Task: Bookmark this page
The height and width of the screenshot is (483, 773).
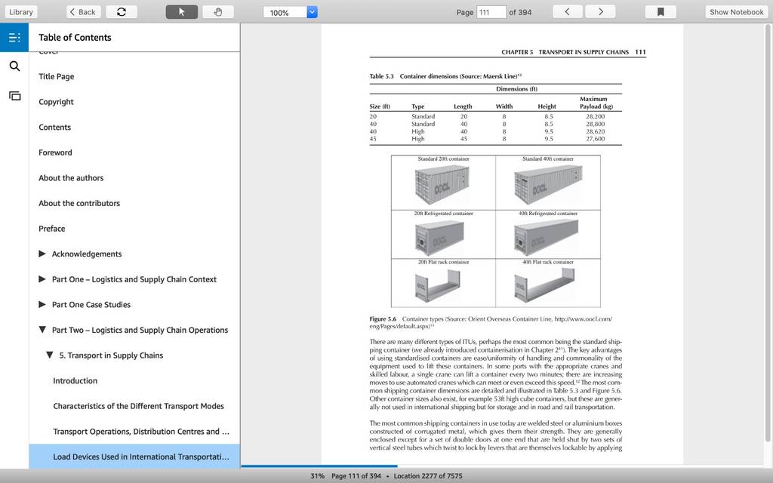Action: 661,12
